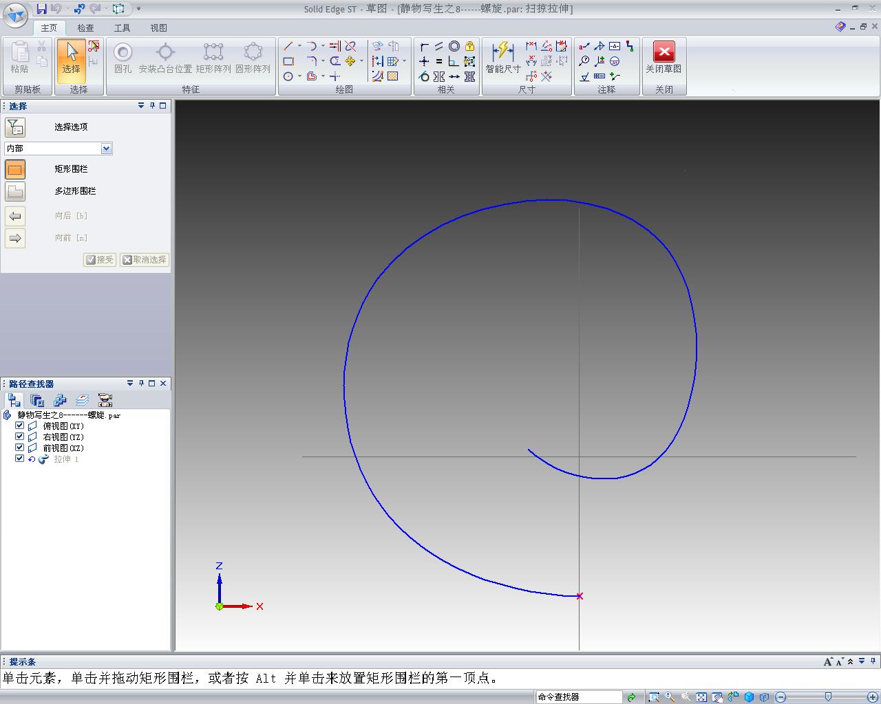Image resolution: width=881 pixels, height=704 pixels.
Task: Expand the Circle tool dropdown arrow
Action: [299, 76]
